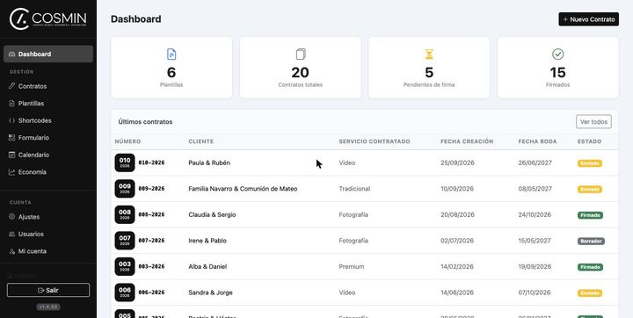Click FECHA CREACIÓN column header

[467, 141]
